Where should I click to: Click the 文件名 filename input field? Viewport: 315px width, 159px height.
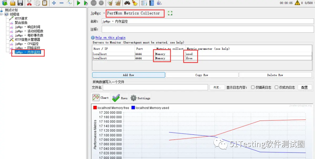click(155, 87)
